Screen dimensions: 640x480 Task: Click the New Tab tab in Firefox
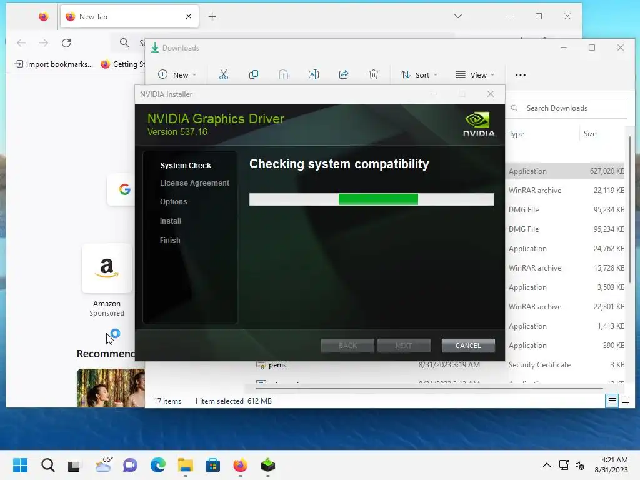(129, 17)
